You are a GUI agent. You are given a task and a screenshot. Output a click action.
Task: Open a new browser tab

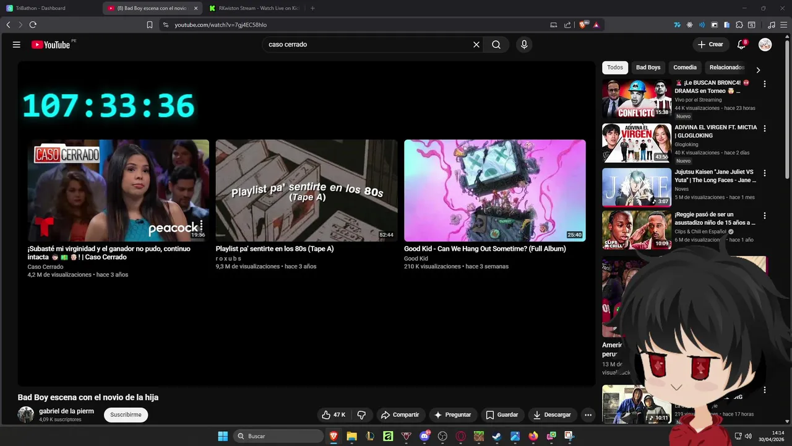[x=312, y=8]
